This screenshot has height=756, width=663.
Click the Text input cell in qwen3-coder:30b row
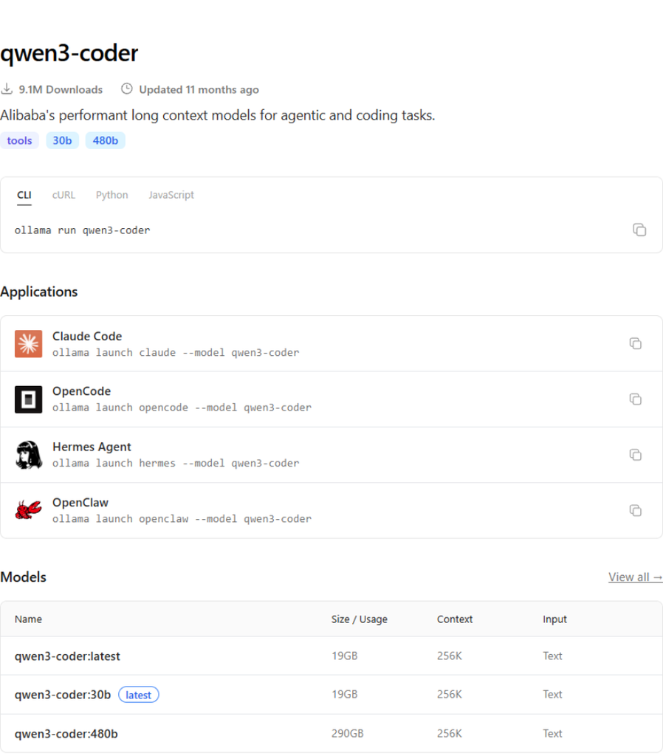[x=552, y=694]
